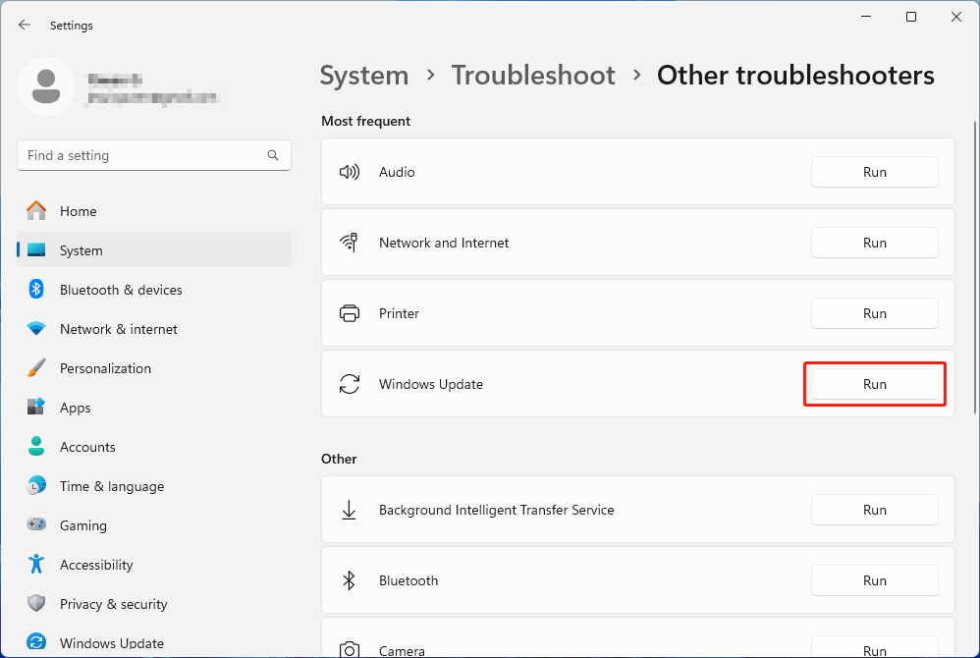Image resolution: width=980 pixels, height=658 pixels.
Task: Run the Printer troubleshooter
Action: click(x=874, y=313)
